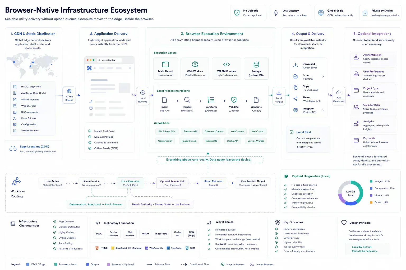
Task: Click the Global Scale globe icon
Action: pyautogui.click(x=321, y=13)
